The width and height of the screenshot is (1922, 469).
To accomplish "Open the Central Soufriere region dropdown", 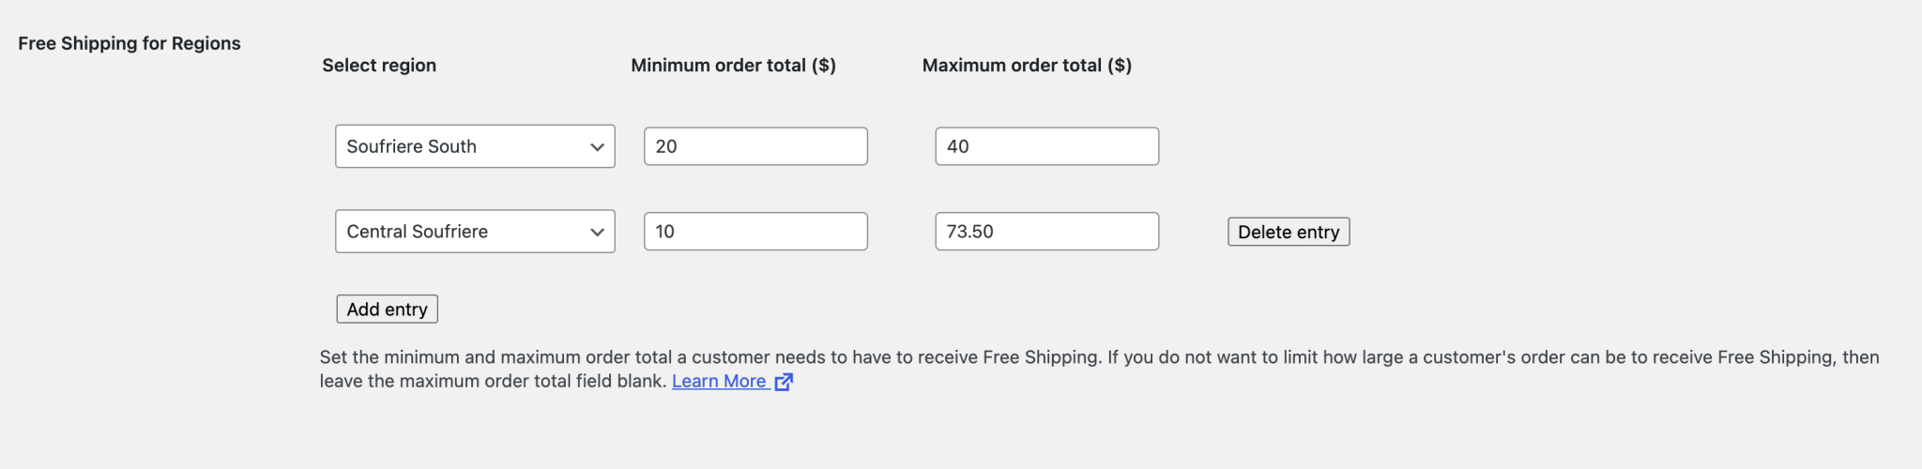I will [475, 232].
